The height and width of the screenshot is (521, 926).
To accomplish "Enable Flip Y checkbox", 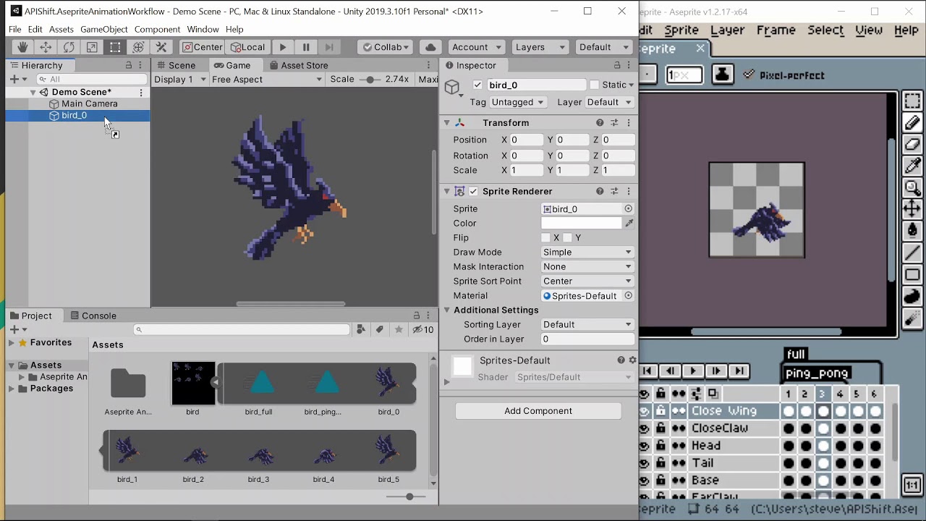I will [x=568, y=237].
